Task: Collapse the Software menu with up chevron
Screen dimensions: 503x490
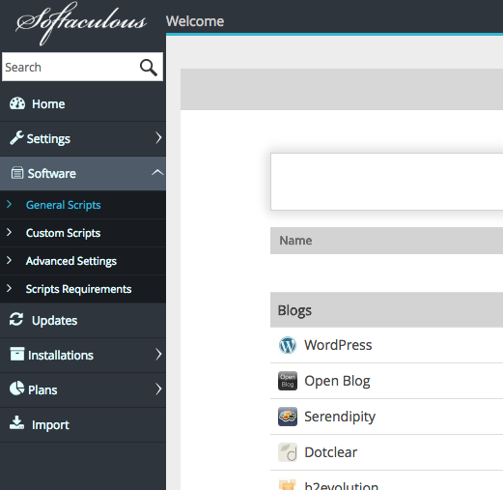Action: [157, 172]
